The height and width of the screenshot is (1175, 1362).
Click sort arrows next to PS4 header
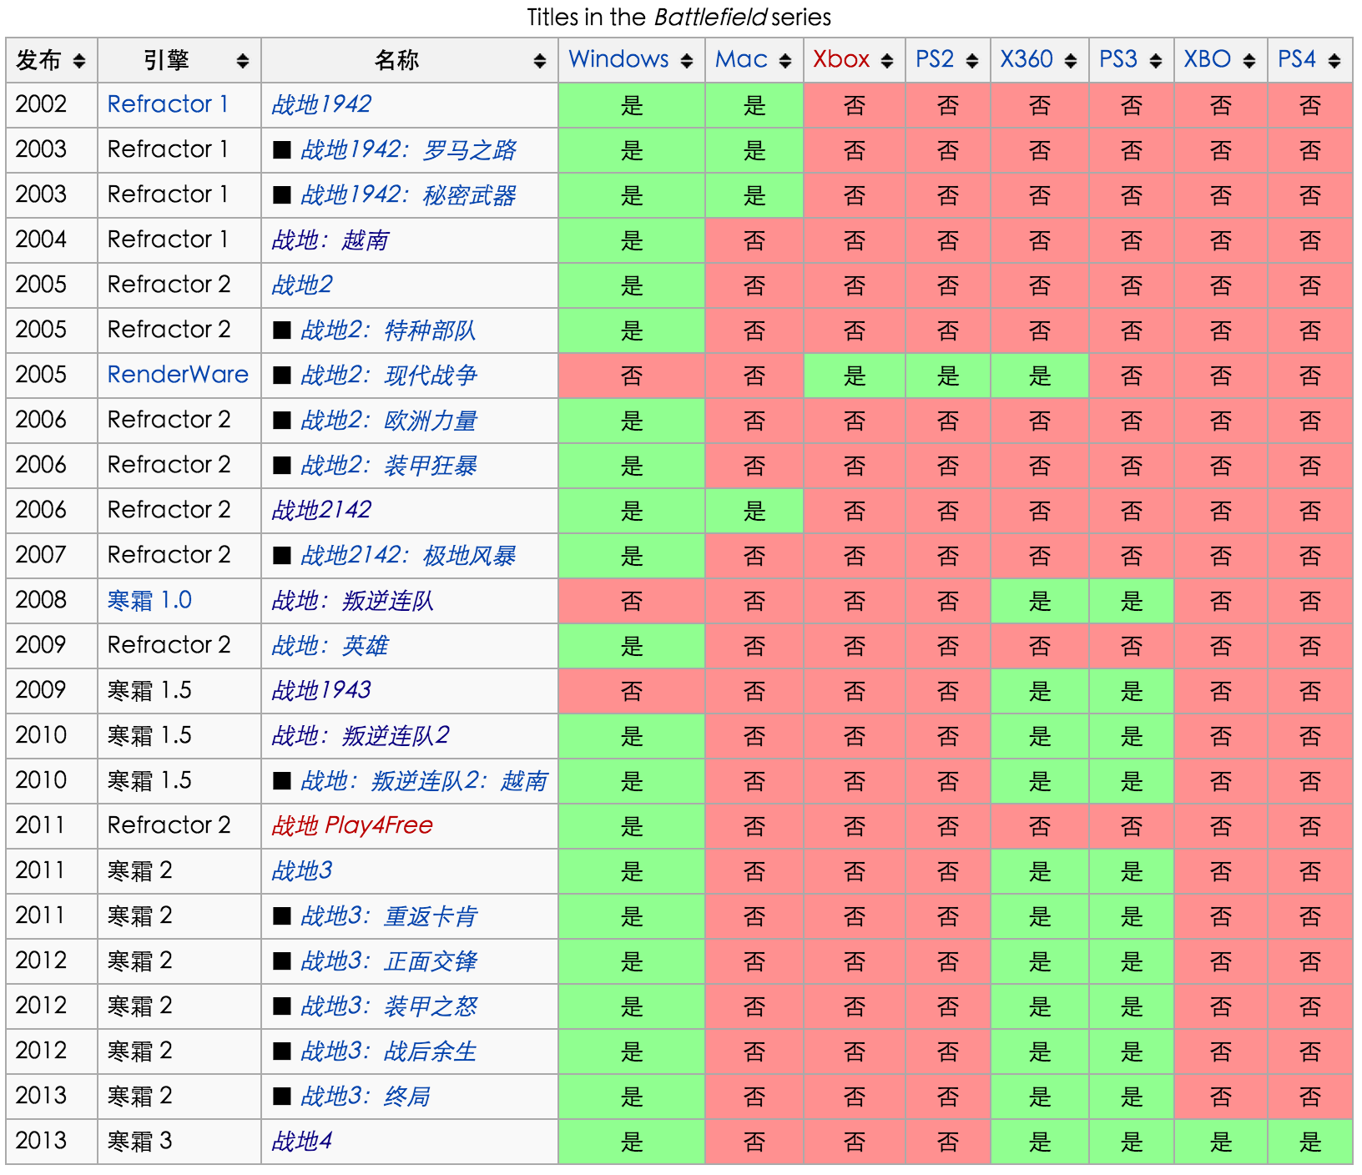pyautogui.click(x=1334, y=61)
